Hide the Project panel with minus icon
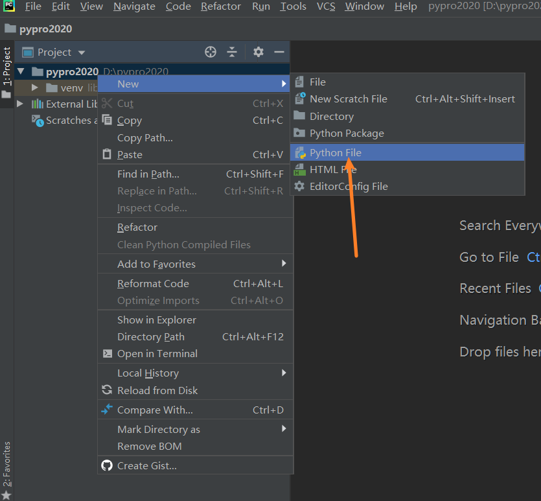This screenshot has width=541, height=501. (279, 52)
